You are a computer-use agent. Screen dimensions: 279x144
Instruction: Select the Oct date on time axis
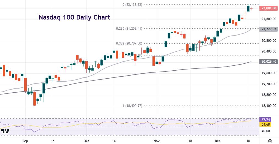coord(86,140)
